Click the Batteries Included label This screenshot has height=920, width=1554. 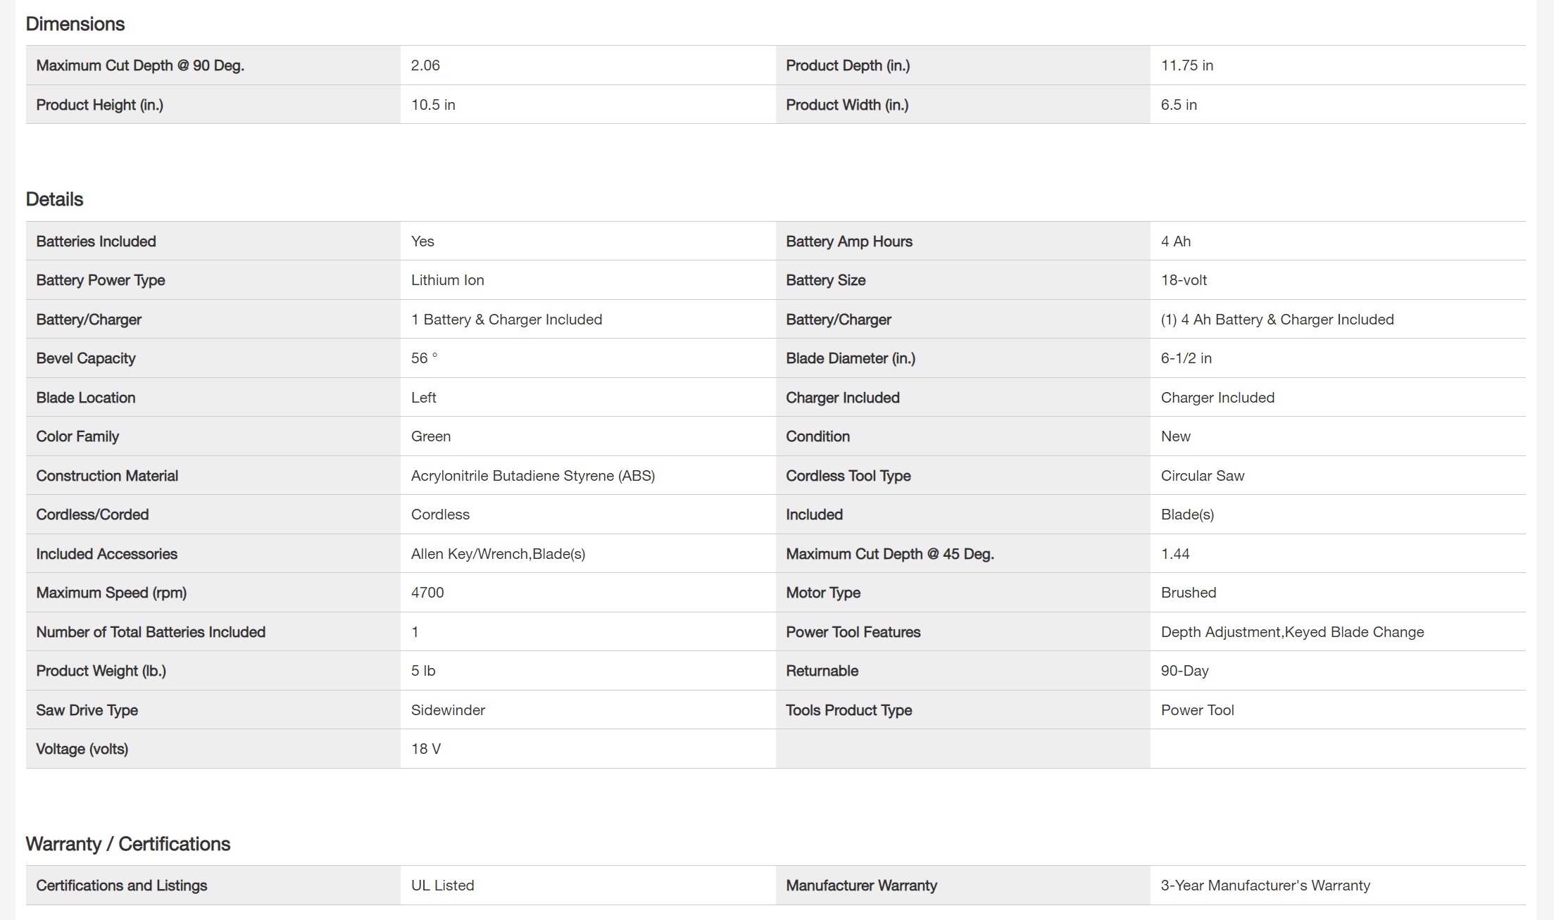pos(96,241)
